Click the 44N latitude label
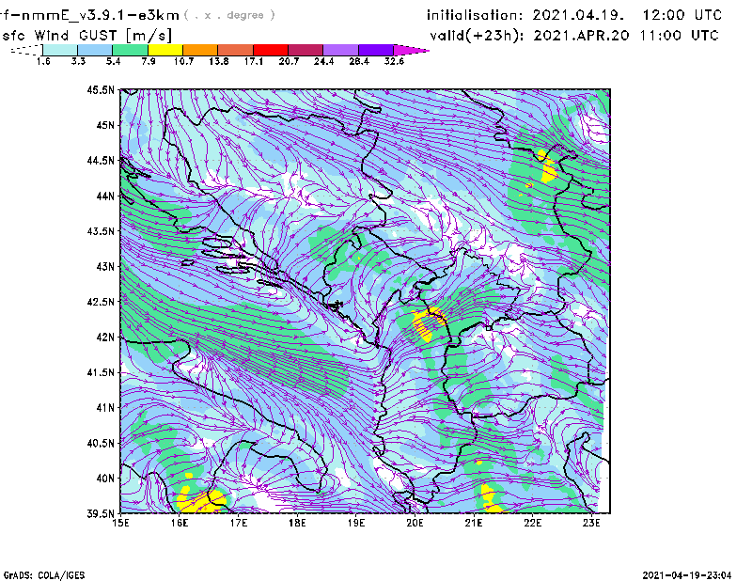The height and width of the screenshot is (581, 752). click(105, 196)
